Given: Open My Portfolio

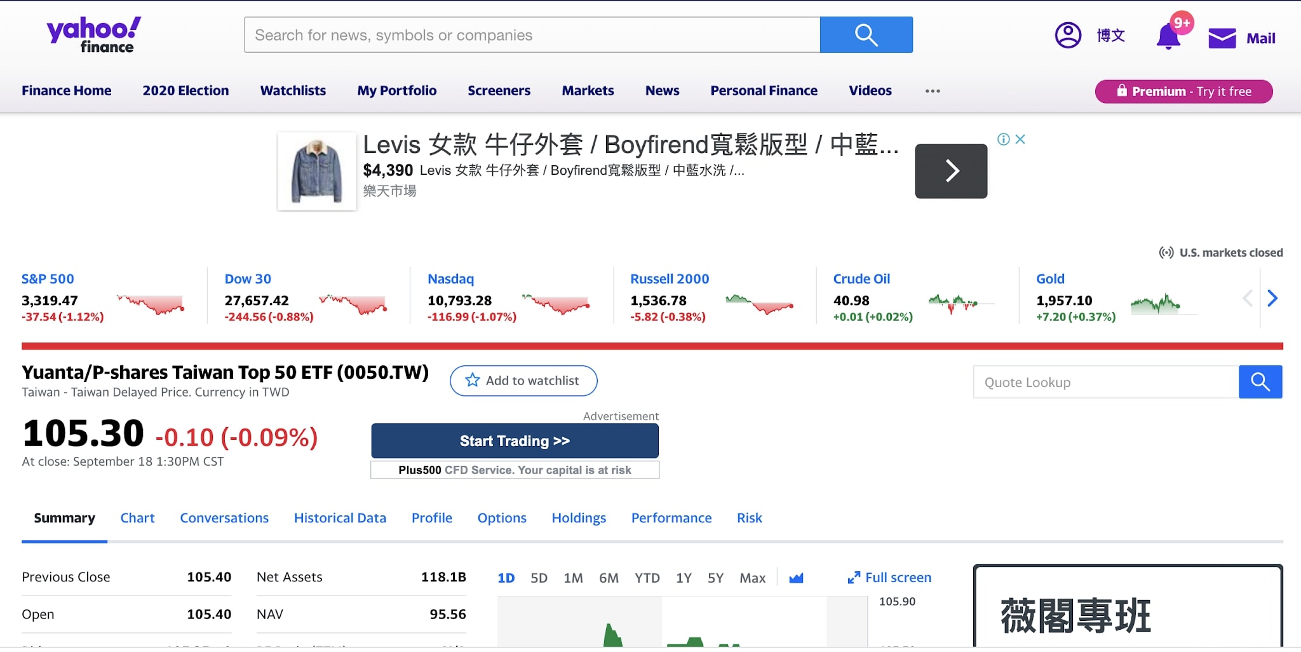Looking at the screenshot, I should [397, 90].
